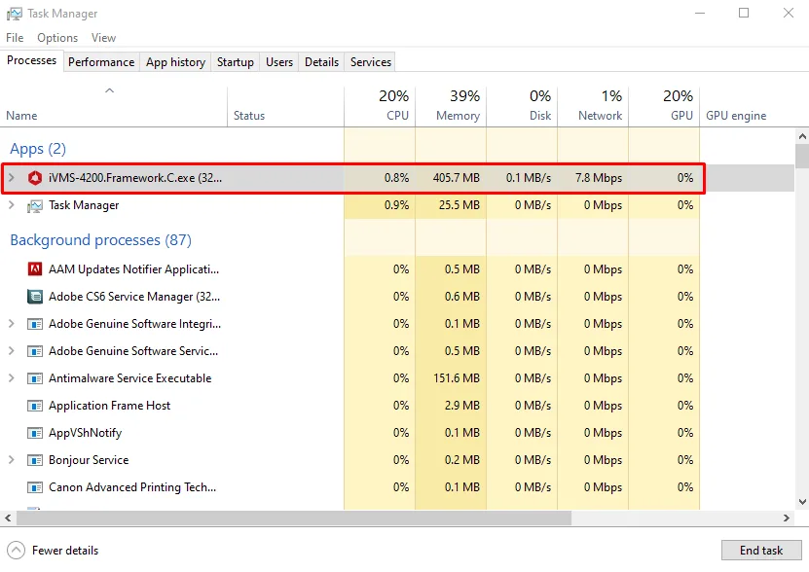
Task: Click the horizontal scrollbar right arrow
Action: (787, 518)
